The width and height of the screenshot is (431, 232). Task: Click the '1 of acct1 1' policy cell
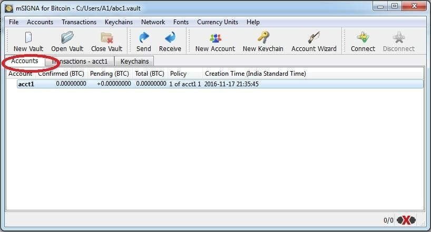pyautogui.click(x=185, y=84)
